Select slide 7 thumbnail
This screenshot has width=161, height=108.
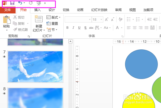point(35,67)
